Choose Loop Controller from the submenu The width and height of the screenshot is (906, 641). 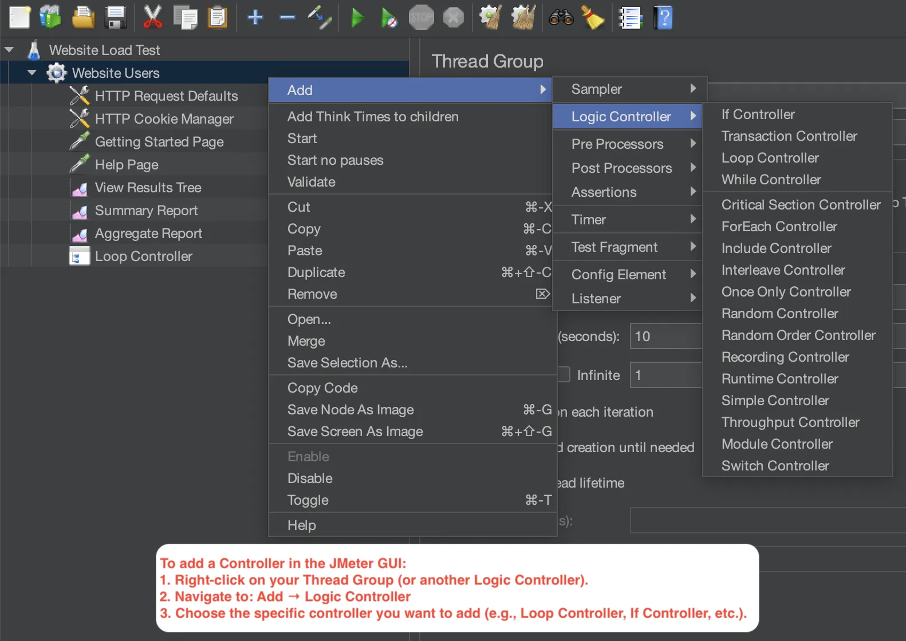click(770, 158)
